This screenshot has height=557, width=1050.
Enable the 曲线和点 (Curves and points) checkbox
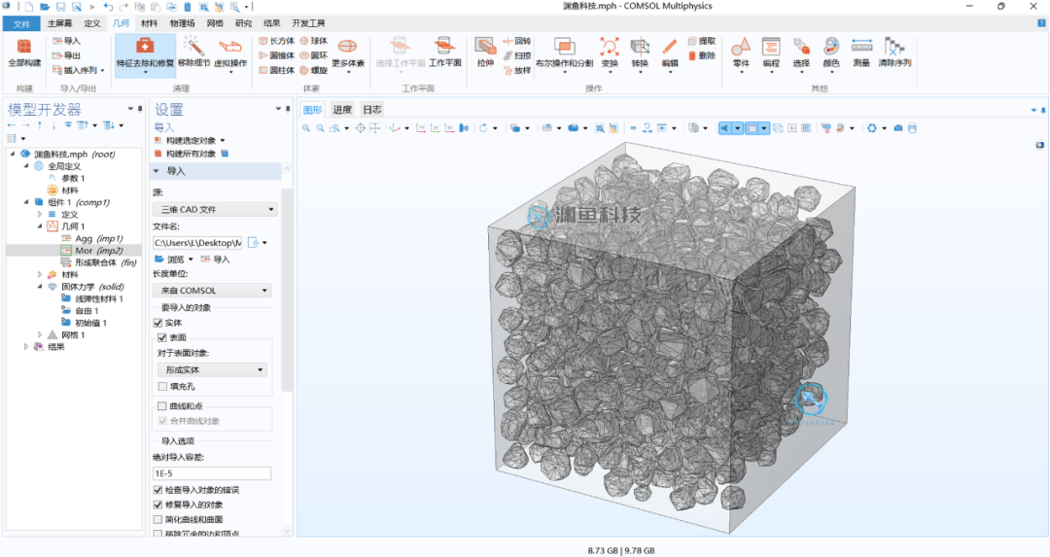pos(162,405)
